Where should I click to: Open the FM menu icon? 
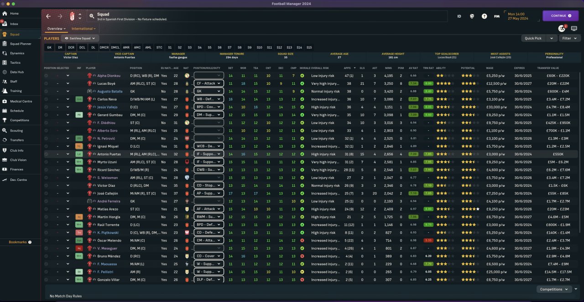point(497,16)
